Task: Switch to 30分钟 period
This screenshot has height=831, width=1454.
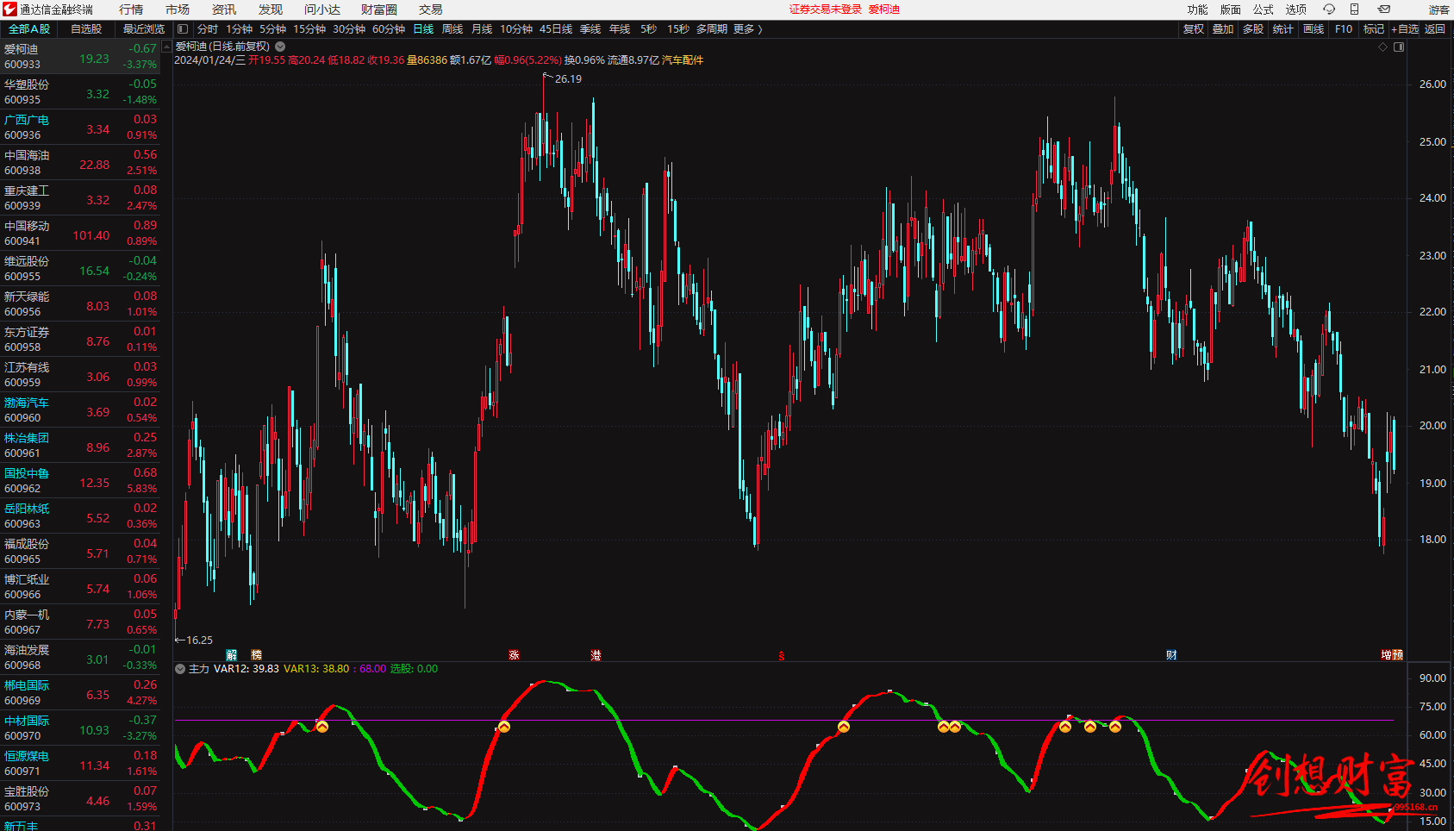Action: coord(349,29)
